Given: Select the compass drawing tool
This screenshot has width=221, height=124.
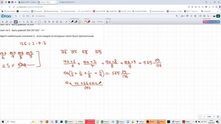Looking at the screenshot, I should point(24,22).
